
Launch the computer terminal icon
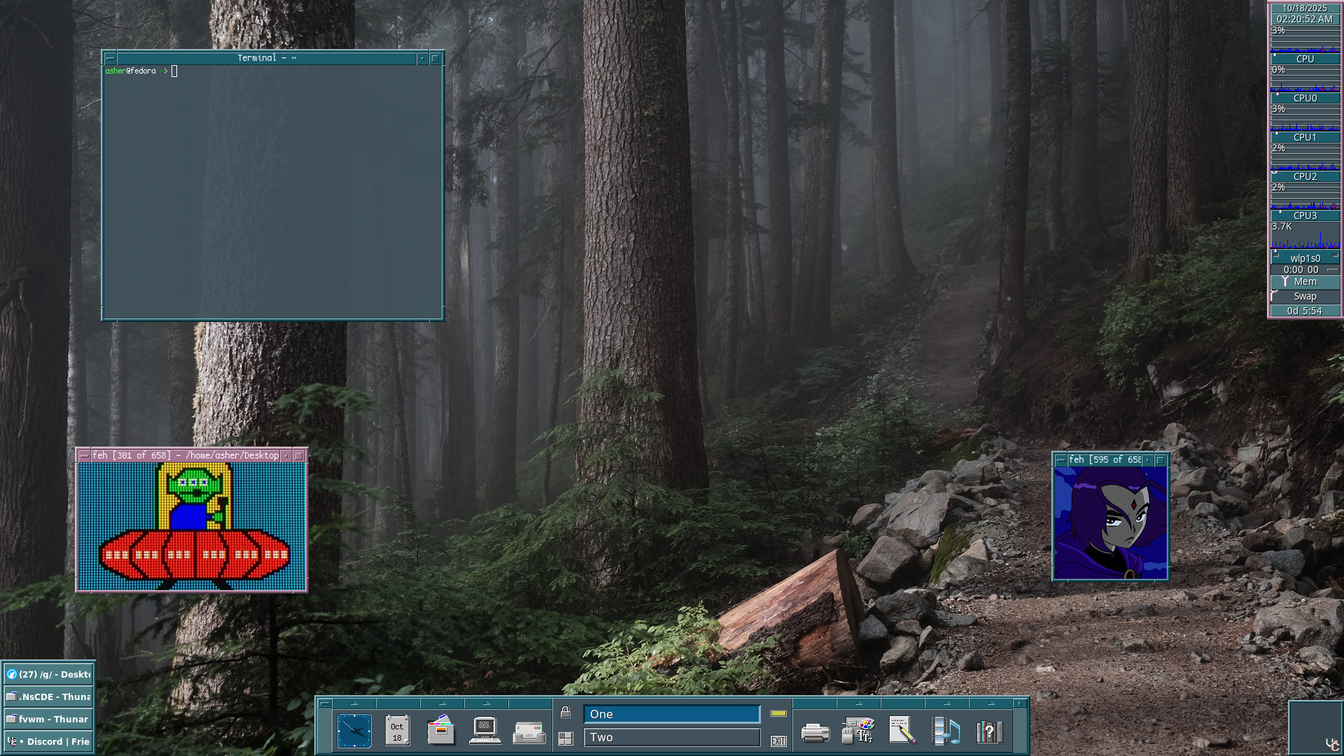pyautogui.click(x=484, y=731)
